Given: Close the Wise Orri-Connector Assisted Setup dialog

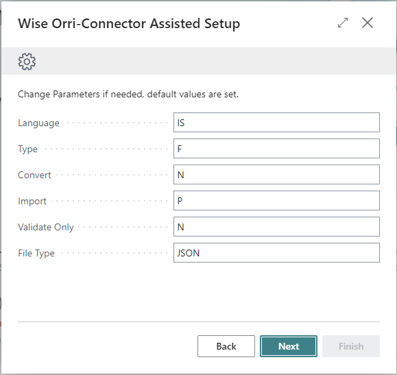Looking at the screenshot, I should click(368, 23).
